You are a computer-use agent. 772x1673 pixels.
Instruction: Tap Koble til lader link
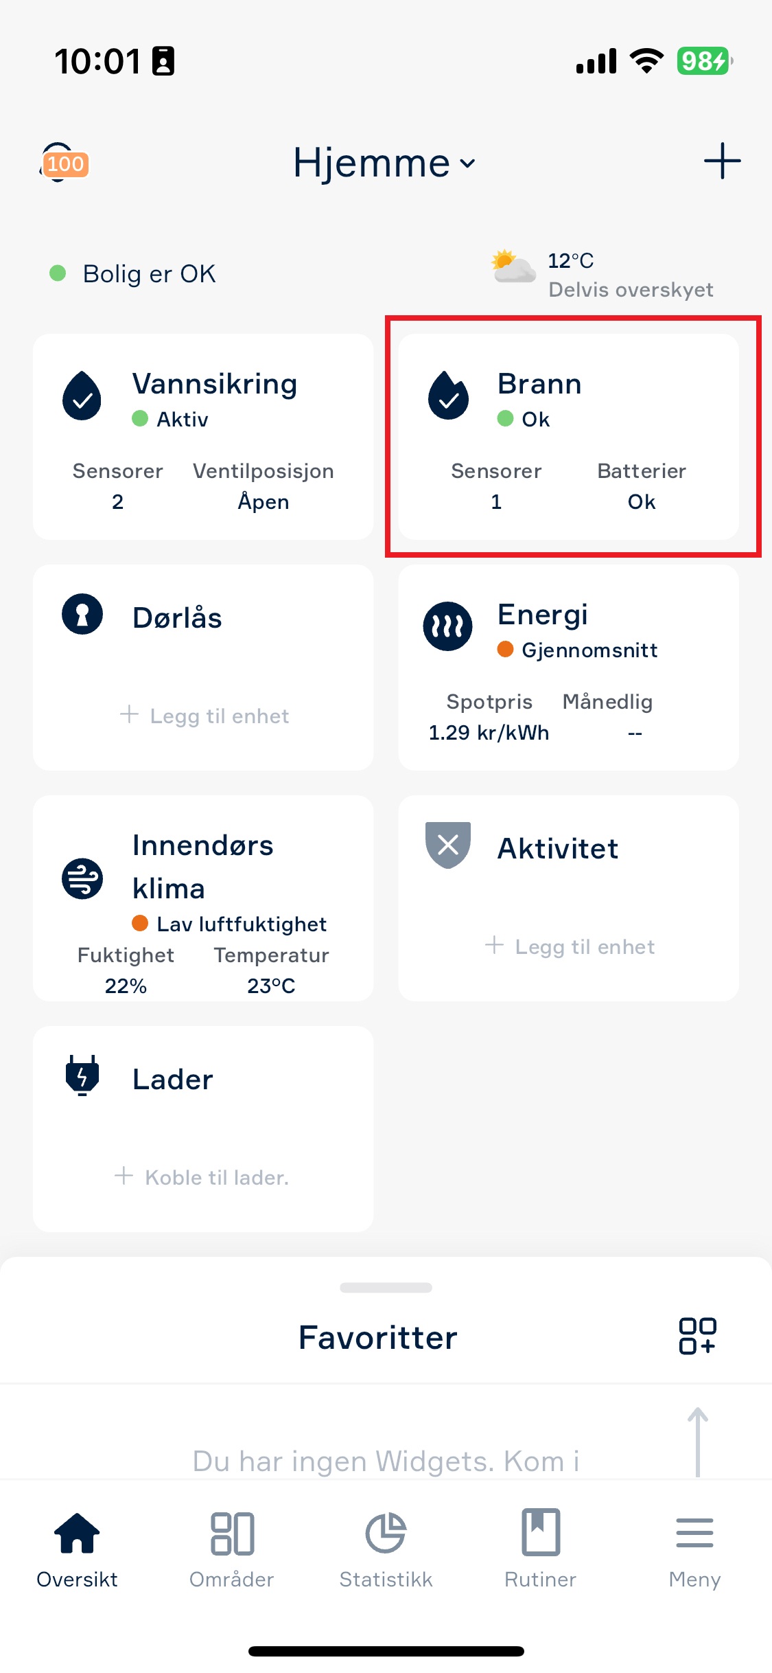(x=201, y=1177)
